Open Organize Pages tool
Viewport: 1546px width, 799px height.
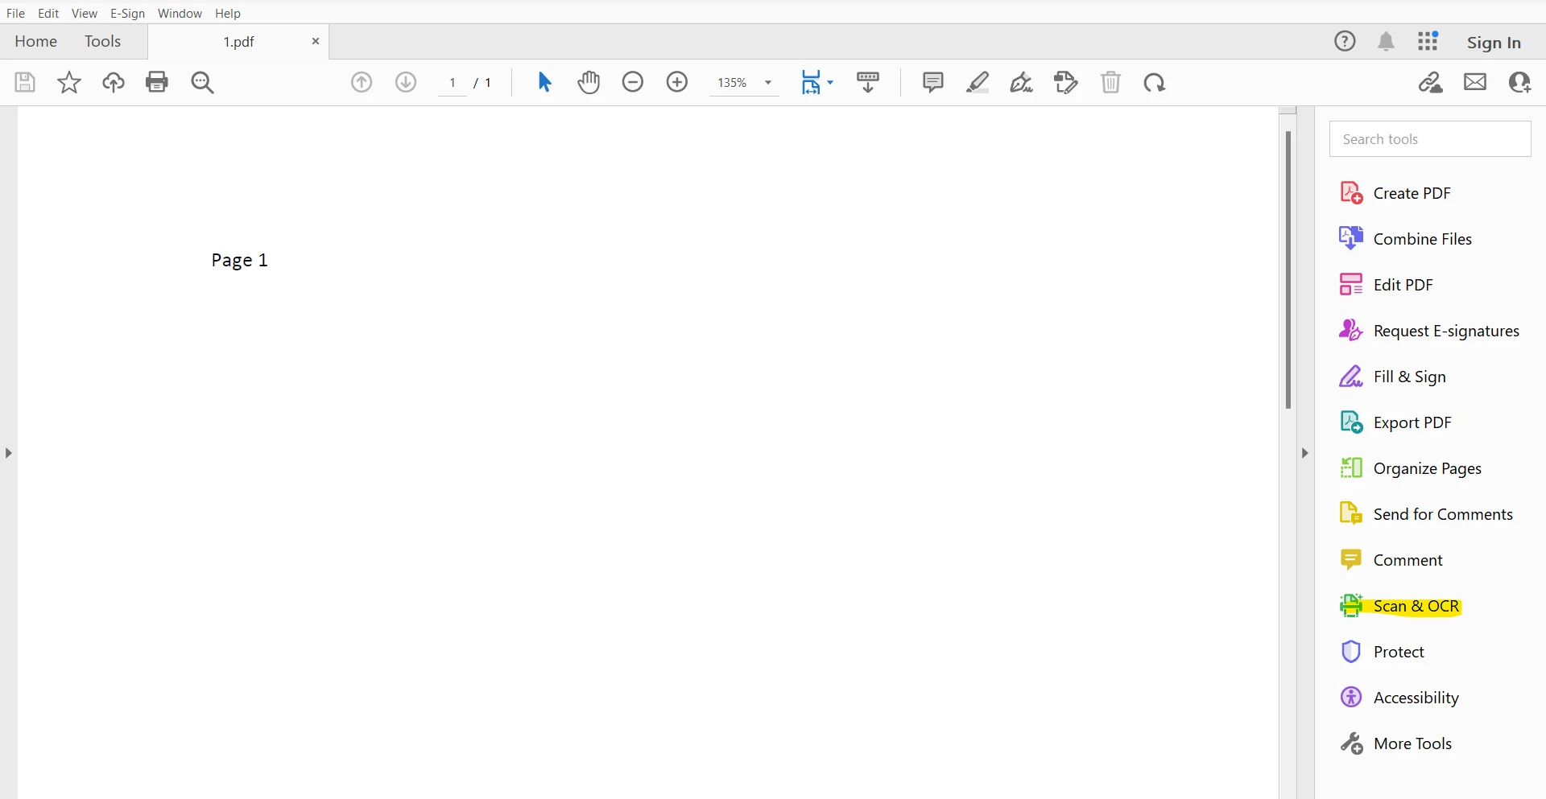[x=1427, y=468]
